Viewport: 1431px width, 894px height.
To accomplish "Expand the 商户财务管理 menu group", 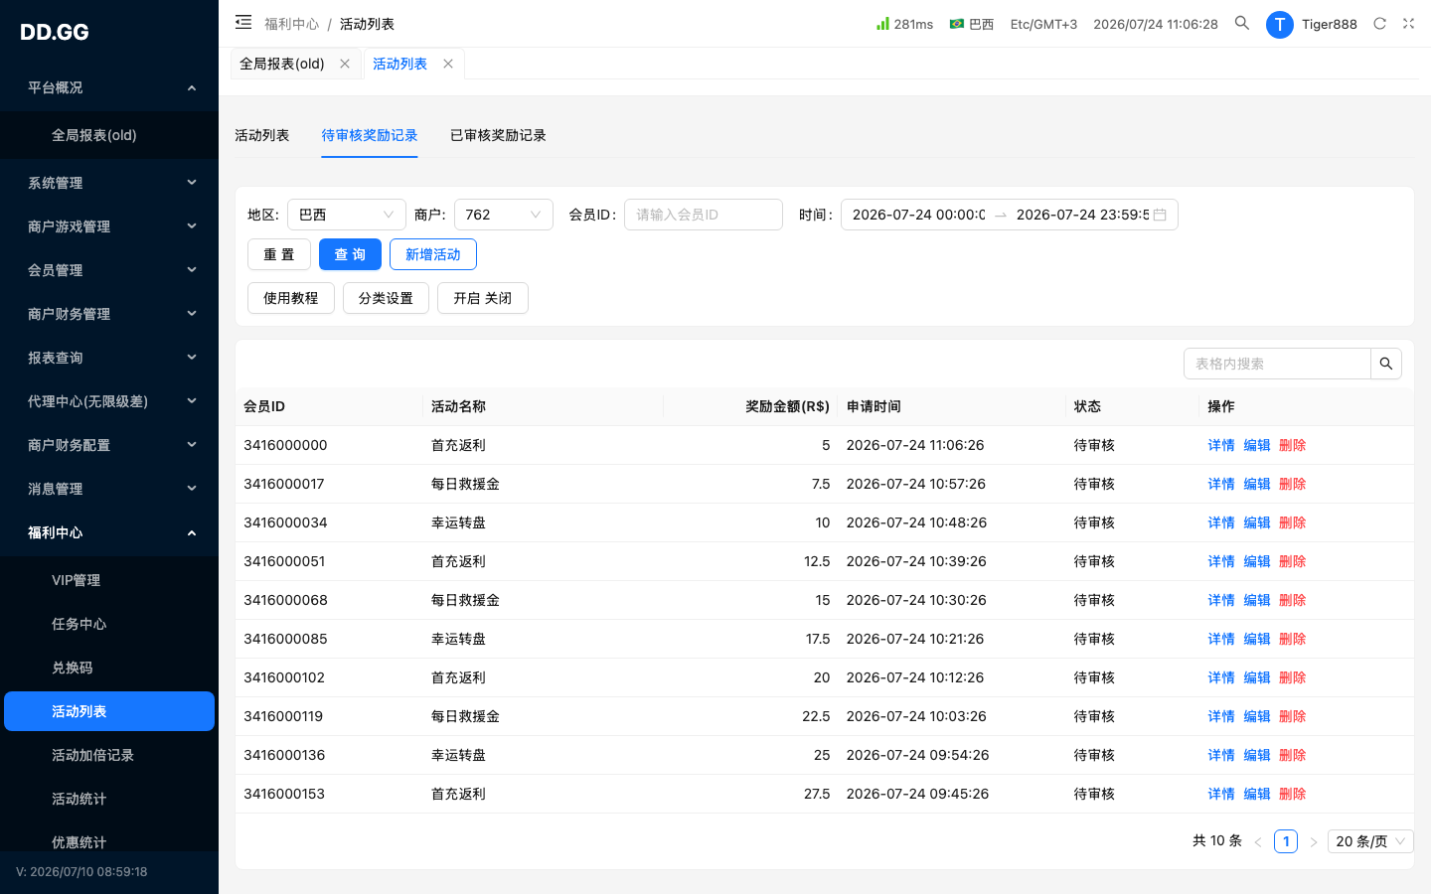I will [109, 314].
